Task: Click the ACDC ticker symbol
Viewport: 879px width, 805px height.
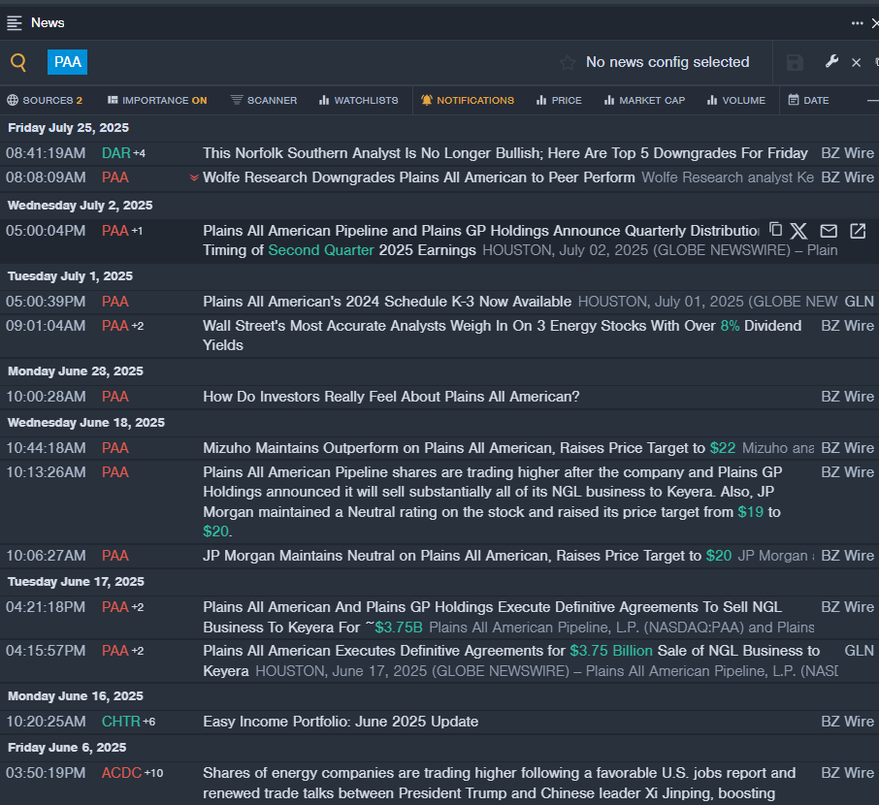Action: (x=121, y=773)
